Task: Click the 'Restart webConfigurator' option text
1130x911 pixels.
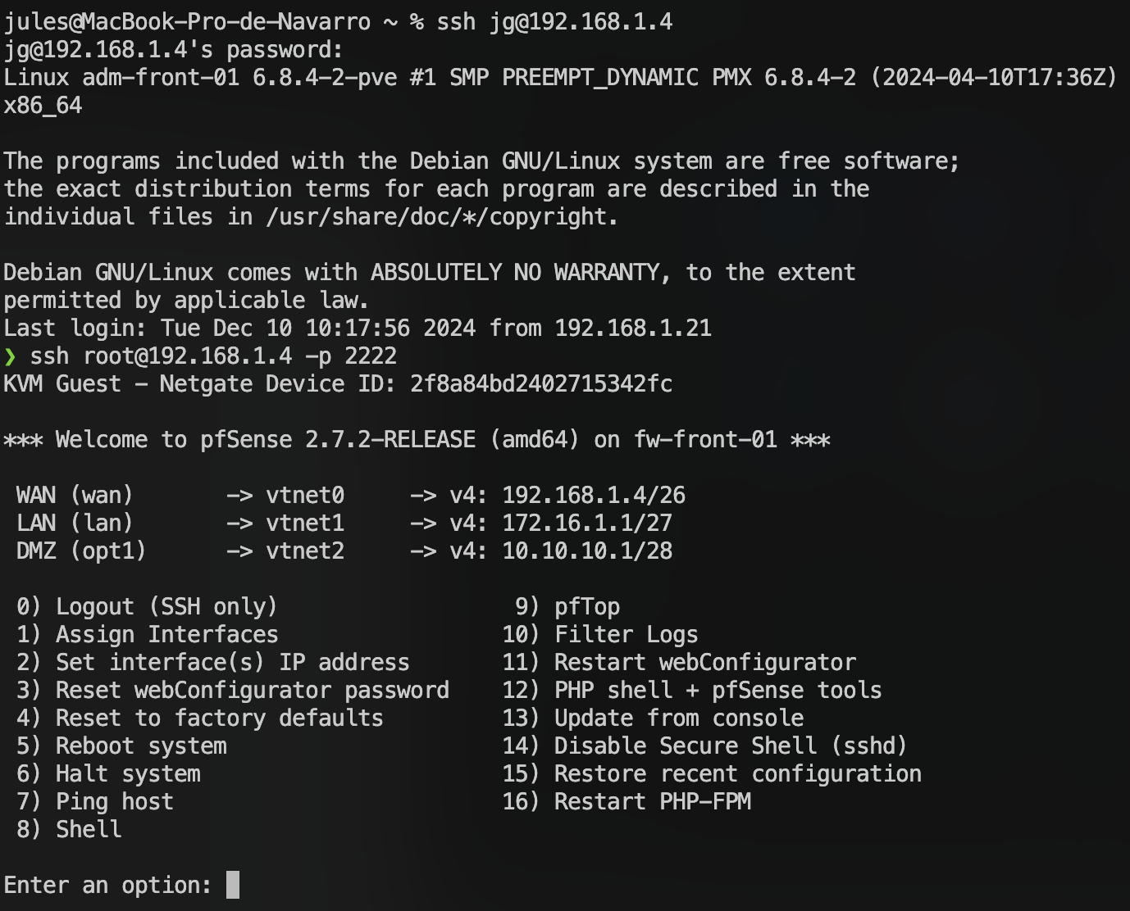Action: pos(704,663)
